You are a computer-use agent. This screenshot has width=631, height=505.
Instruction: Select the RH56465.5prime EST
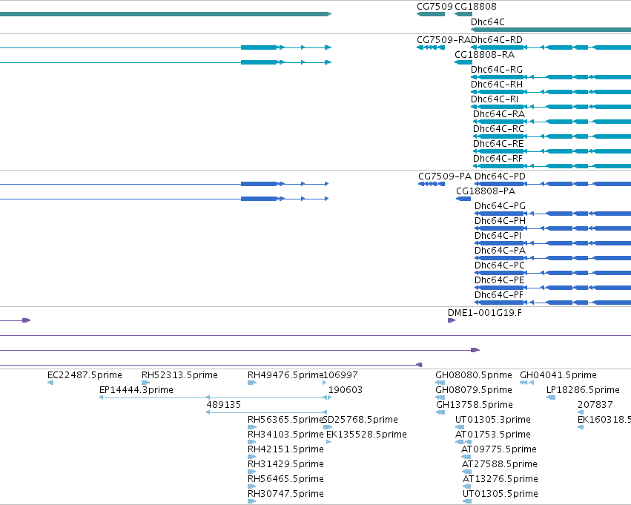[252, 487]
